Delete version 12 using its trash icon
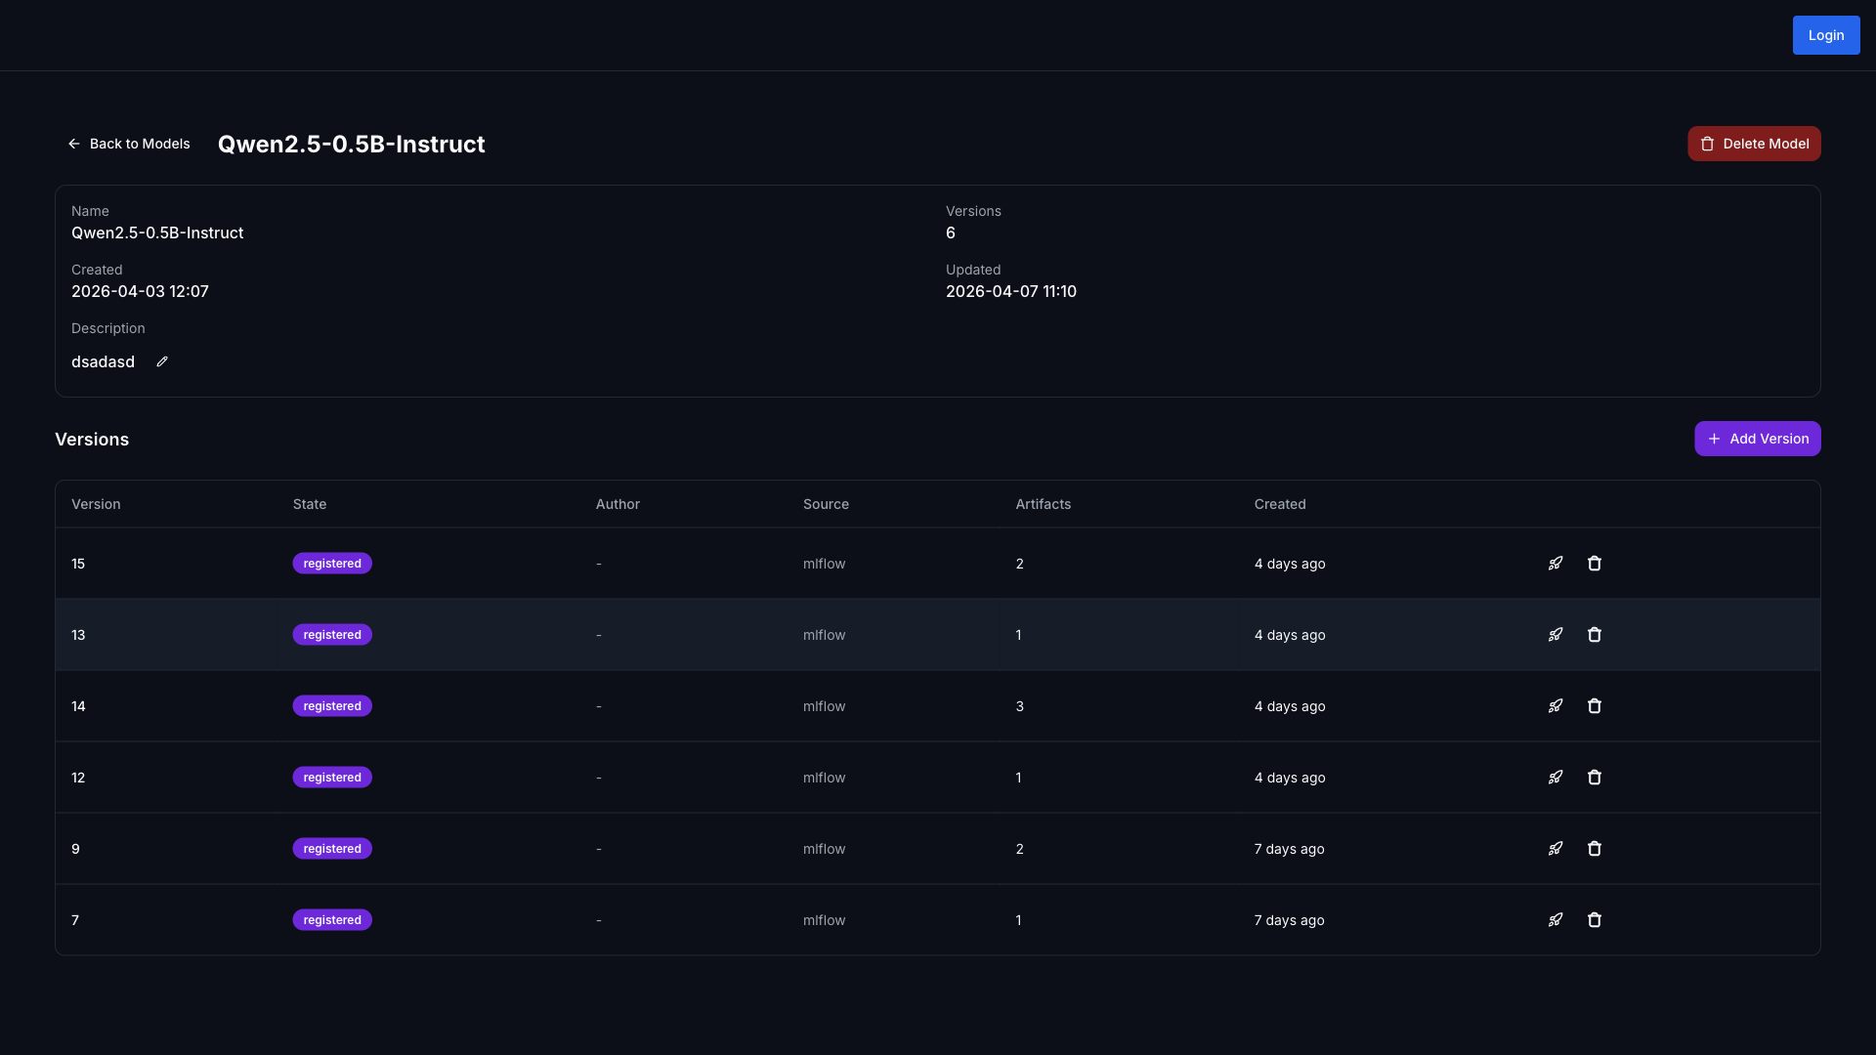1876x1055 pixels. [1594, 778]
